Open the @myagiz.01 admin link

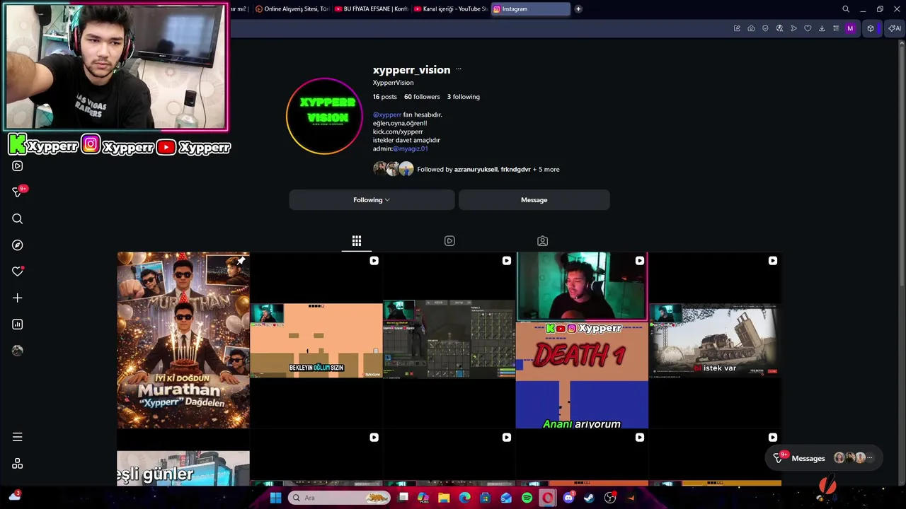coord(411,148)
